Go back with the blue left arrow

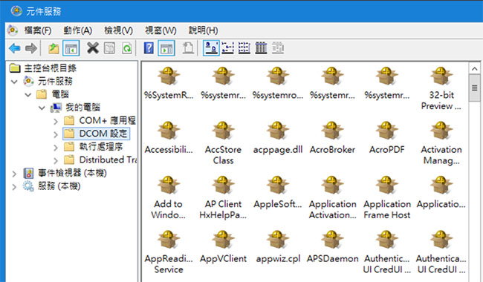point(14,48)
